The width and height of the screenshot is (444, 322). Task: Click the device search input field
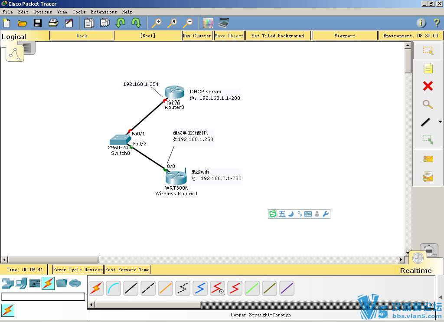(43, 297)
